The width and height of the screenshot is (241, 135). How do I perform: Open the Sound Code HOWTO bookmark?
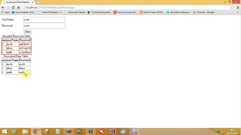pos(152,12)
